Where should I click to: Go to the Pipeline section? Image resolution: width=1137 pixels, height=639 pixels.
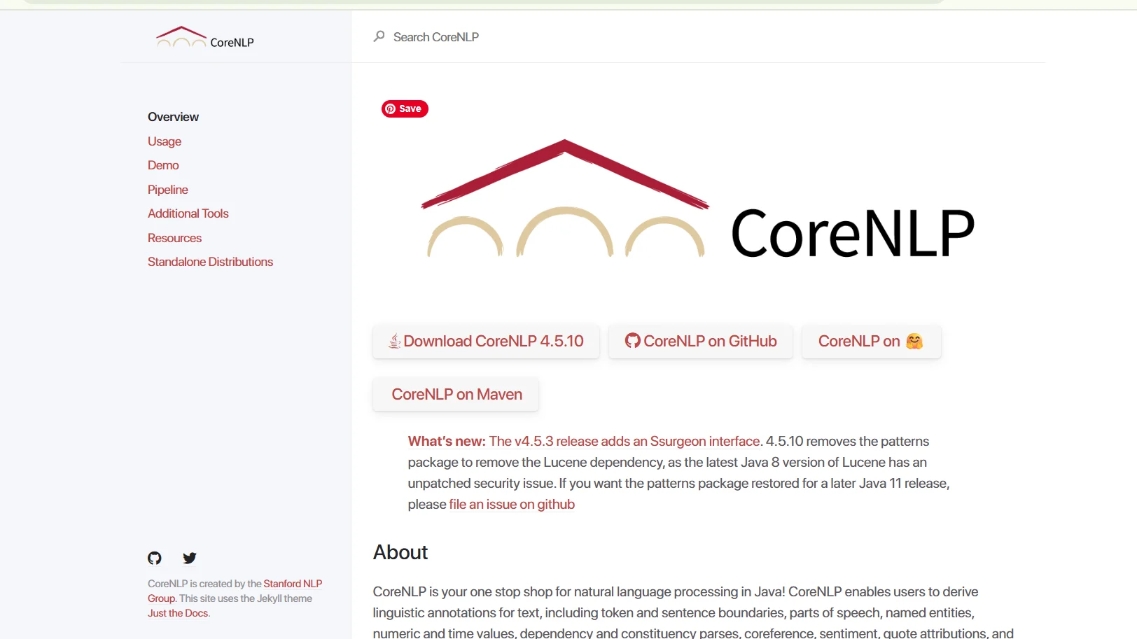(x=168, y=190)
